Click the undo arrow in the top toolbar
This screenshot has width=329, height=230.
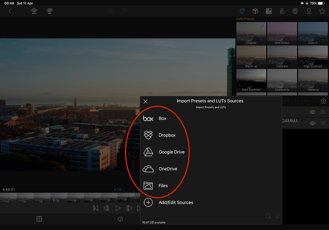click(111, 11)
